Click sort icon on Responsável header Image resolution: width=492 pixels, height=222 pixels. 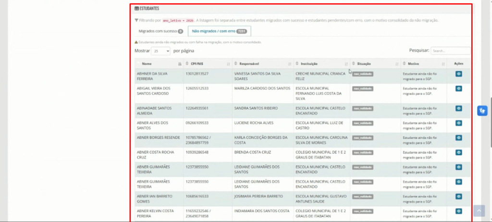tap(290, 64)
